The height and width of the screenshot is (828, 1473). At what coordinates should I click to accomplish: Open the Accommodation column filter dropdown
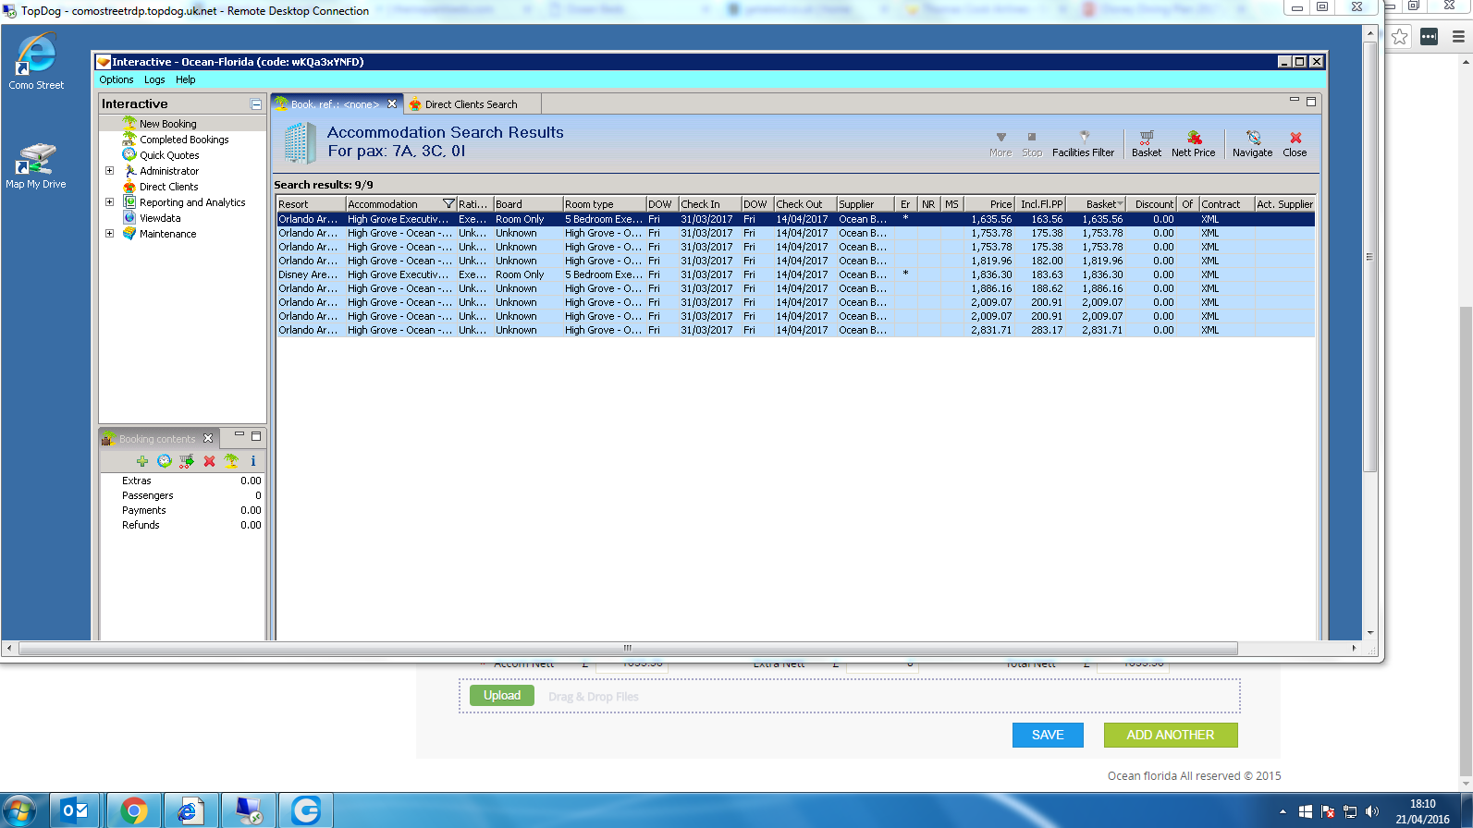click(x=448, y=204)
